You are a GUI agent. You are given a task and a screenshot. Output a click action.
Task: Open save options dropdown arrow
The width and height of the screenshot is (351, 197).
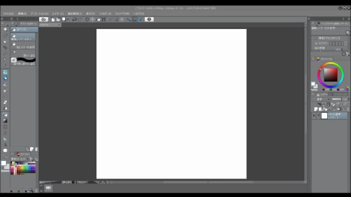tap(68, 20)
